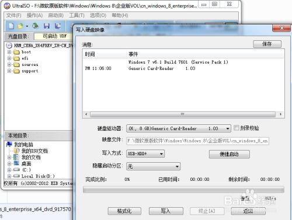Viewport: 292px width, 220px height.
Task: Select the HRM_CENA_X64FREV disc root icon
Action: tap(9, 46)
